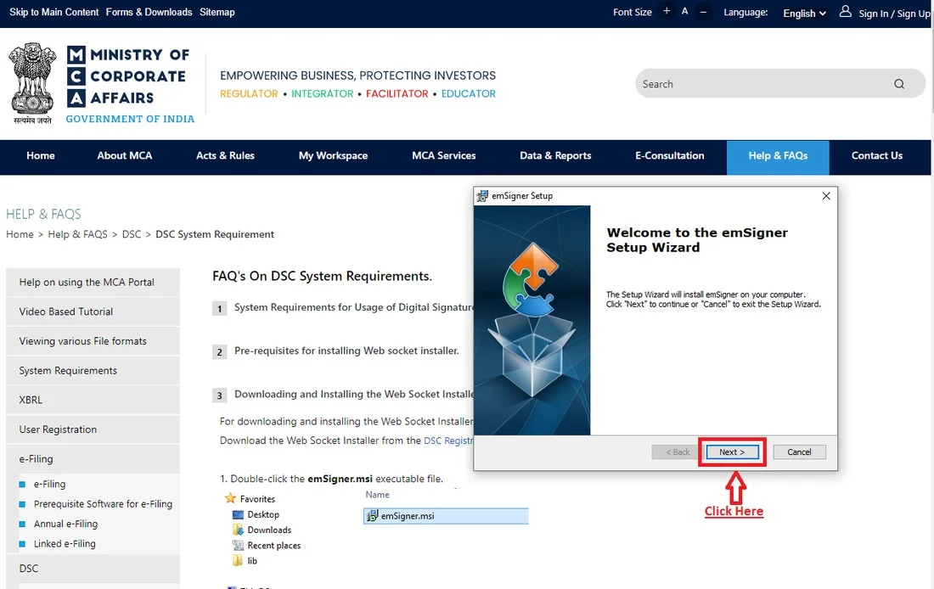
Task: Click the national emblem image
Action: (x=33, y=82)
